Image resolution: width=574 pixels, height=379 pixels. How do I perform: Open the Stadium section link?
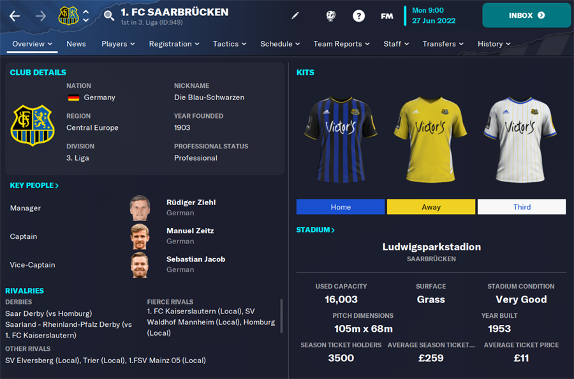315,230
